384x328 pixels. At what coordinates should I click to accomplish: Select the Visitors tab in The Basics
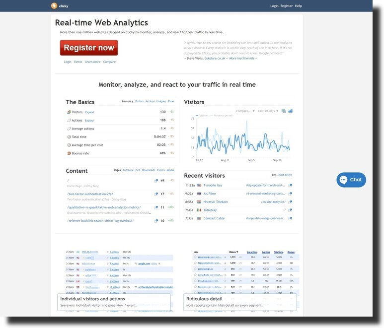(140, 101)
